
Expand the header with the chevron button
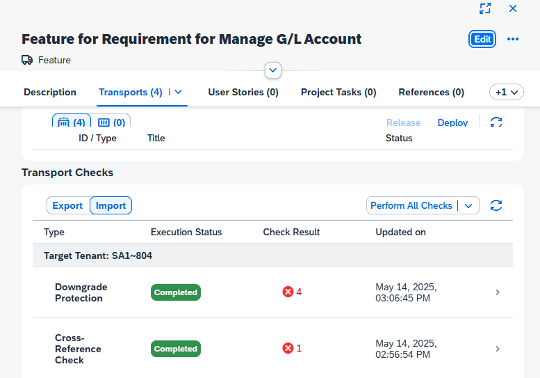point(273,70)
